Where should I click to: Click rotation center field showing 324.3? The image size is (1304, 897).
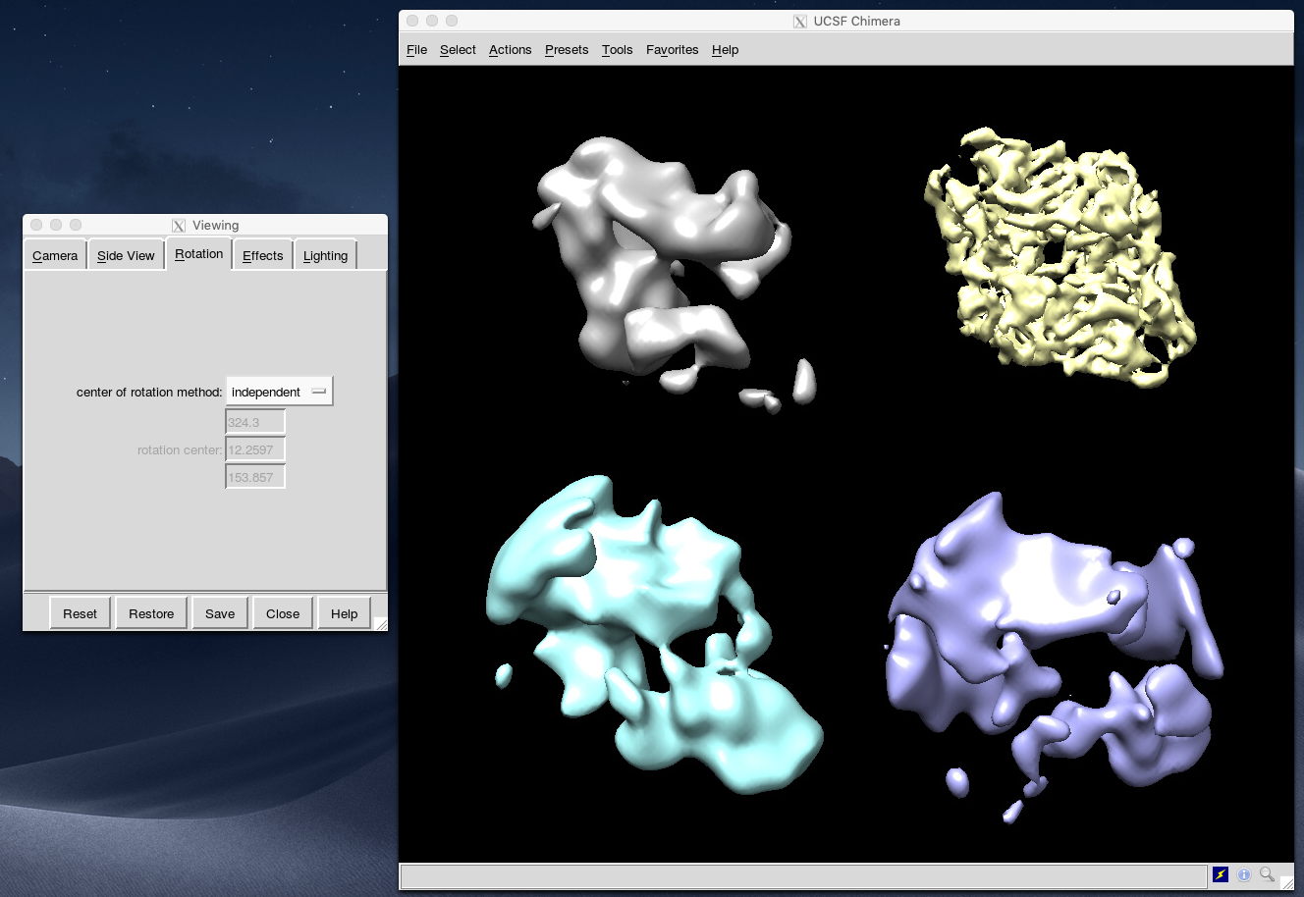(255, 422)
